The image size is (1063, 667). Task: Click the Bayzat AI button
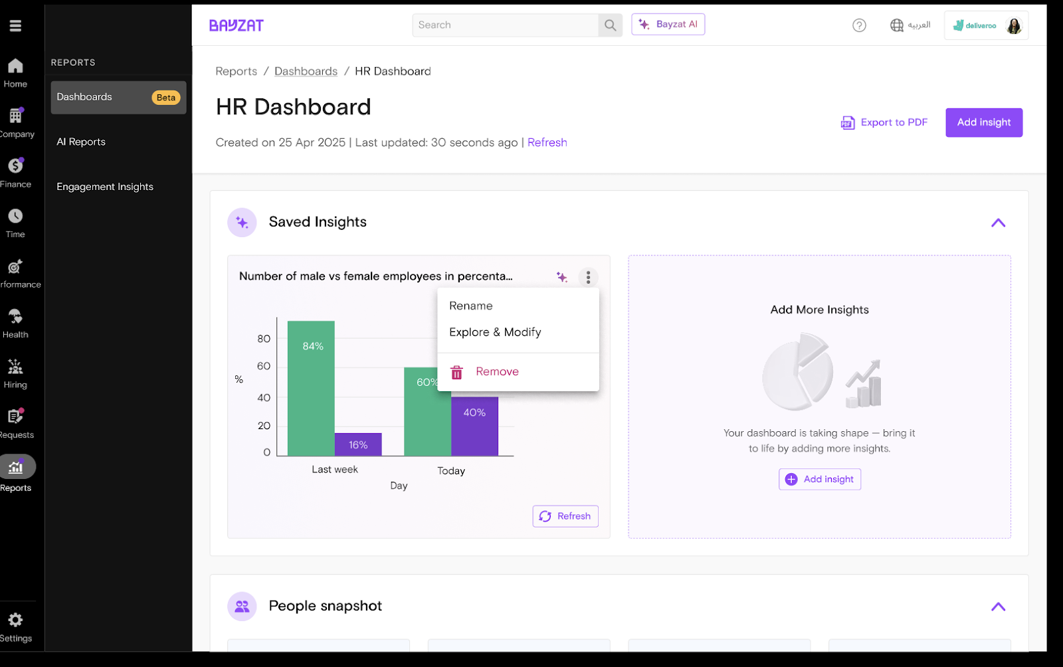[668, 25]
